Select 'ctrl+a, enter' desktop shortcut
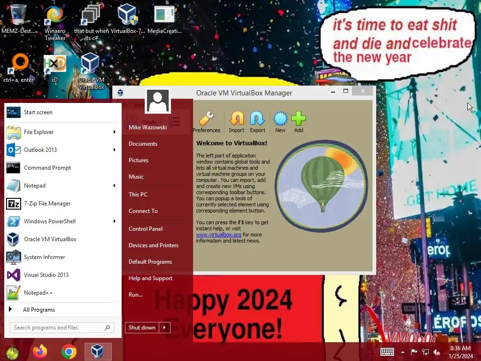 pos(18,68)
